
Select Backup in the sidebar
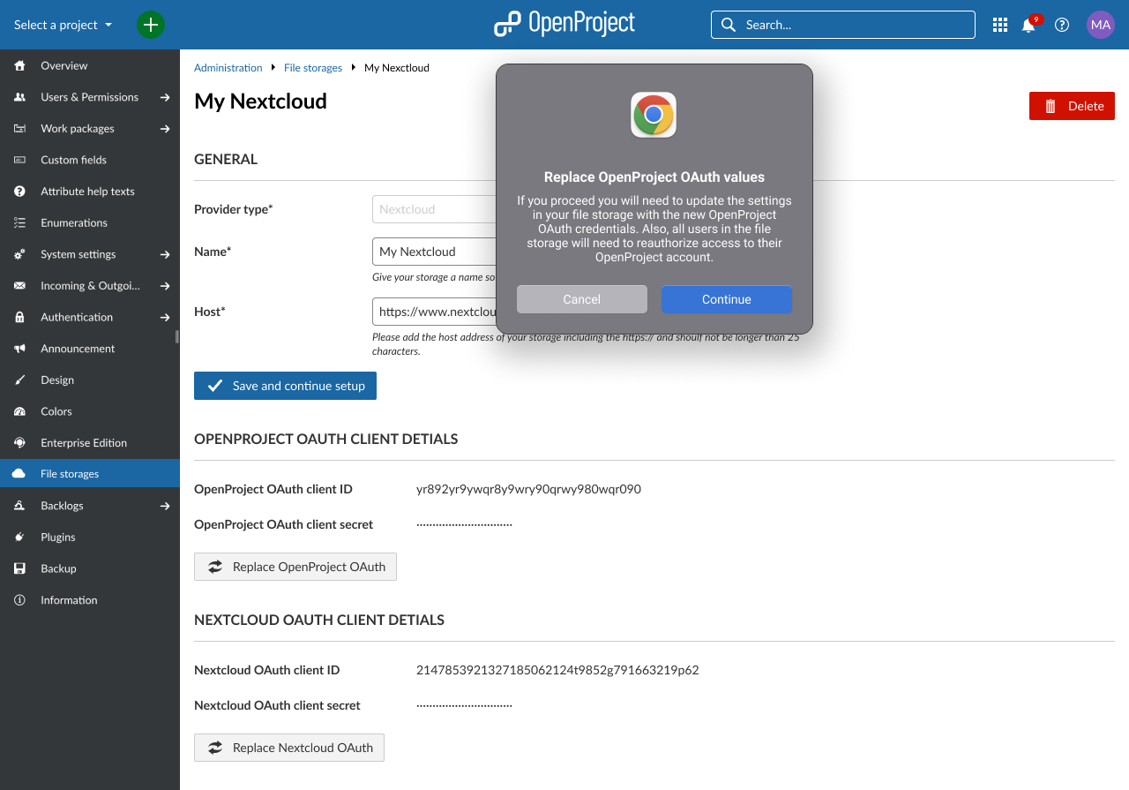click(58, 568)
